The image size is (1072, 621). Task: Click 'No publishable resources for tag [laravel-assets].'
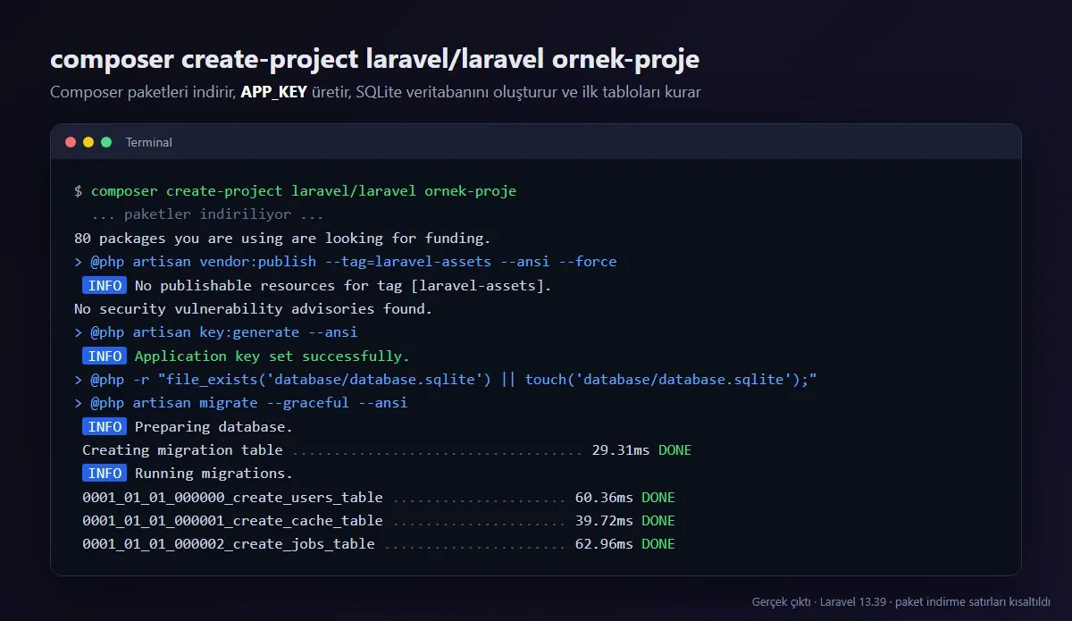(x=343, y=285)
